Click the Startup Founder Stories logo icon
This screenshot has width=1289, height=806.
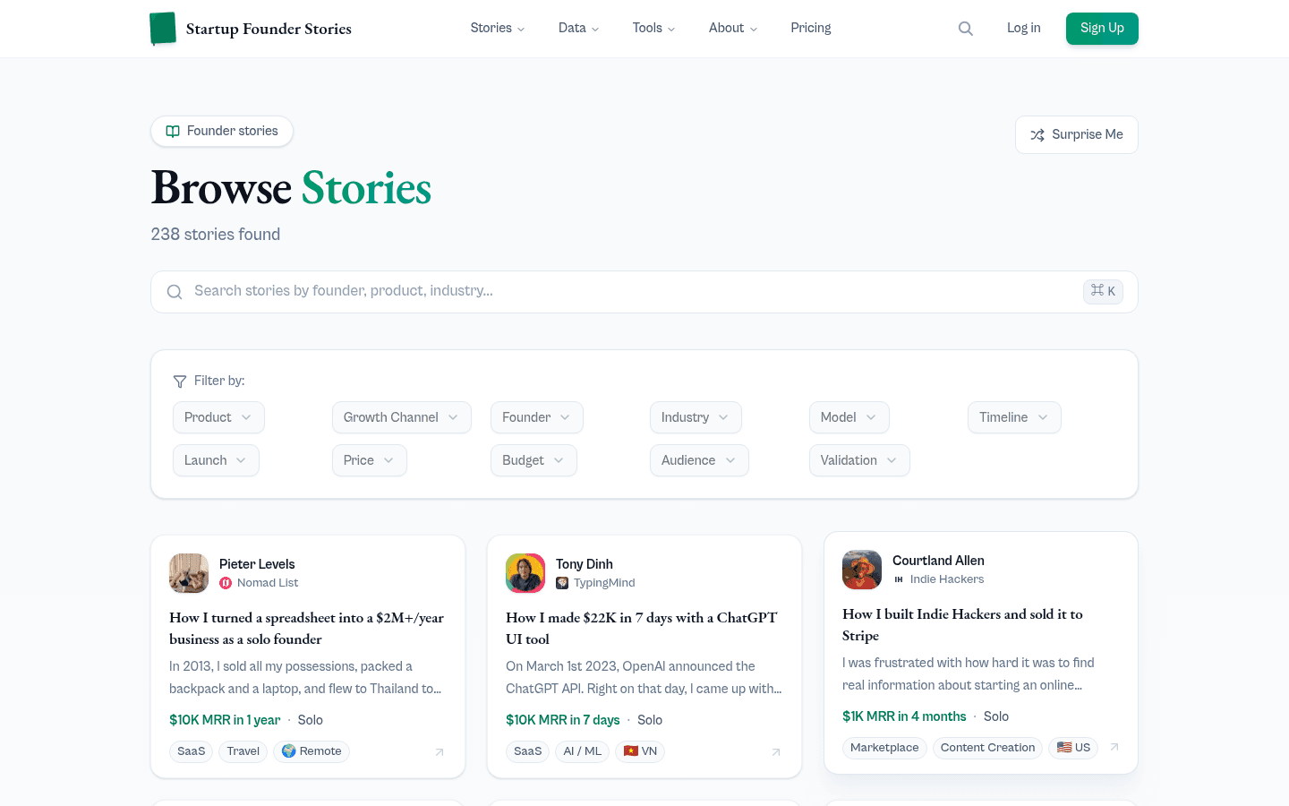[163, 28]
